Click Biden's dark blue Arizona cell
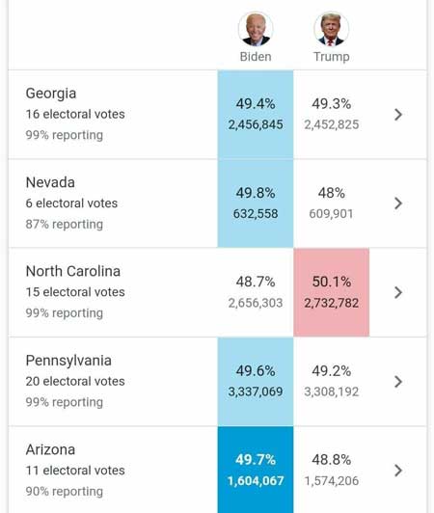This screenshot has height=513, width=434. [x=256, y=470]
